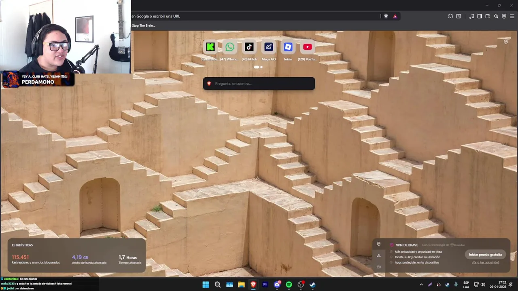The image size is (518, 291).
Task: Open Steam from taskbar
Action: [312, 285]
